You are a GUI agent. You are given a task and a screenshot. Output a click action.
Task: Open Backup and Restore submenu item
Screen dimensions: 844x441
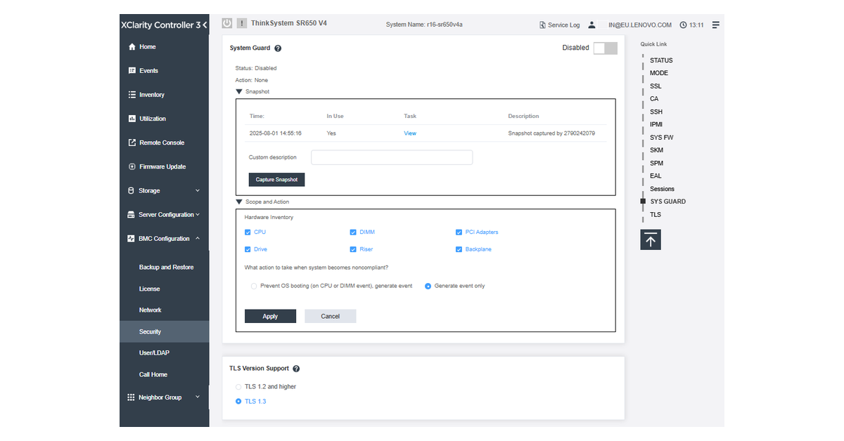(x=165, y=268)
